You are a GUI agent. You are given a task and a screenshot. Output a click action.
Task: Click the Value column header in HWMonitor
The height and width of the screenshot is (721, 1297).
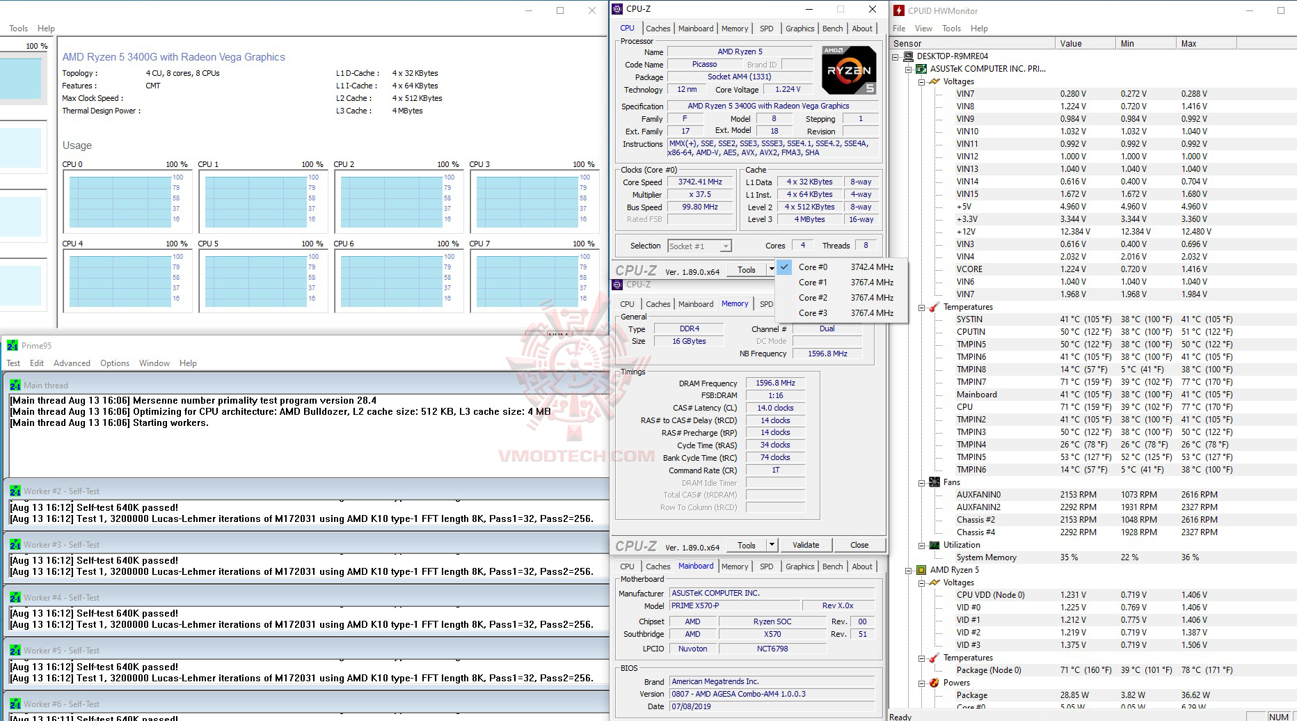point(1085,43)
